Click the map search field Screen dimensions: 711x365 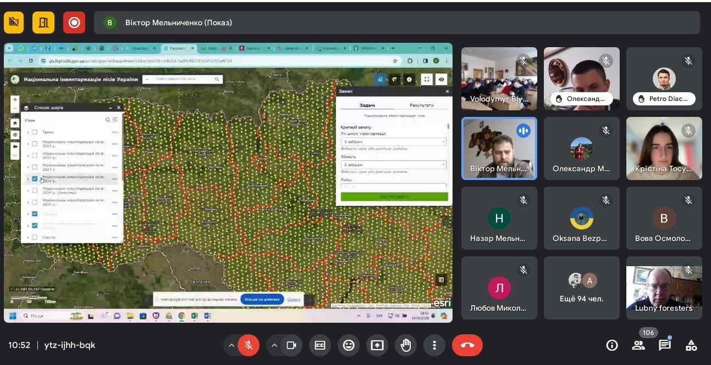click(183, 80)
